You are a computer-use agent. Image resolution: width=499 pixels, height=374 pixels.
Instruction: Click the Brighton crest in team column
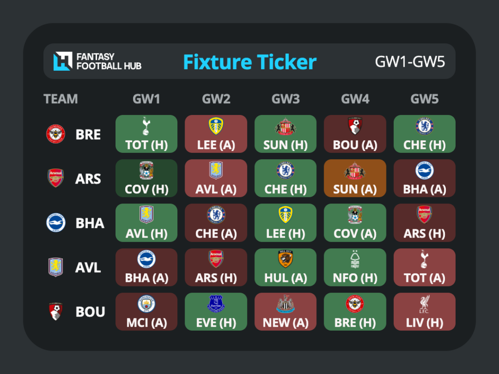pos(56,223)
